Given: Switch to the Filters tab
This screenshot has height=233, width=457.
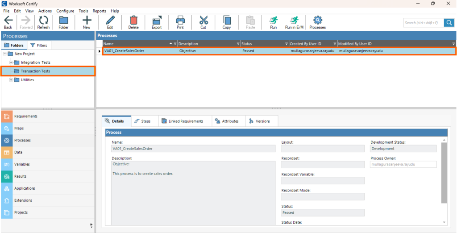Looking at the screenshot, I should [x=39, y=46].
